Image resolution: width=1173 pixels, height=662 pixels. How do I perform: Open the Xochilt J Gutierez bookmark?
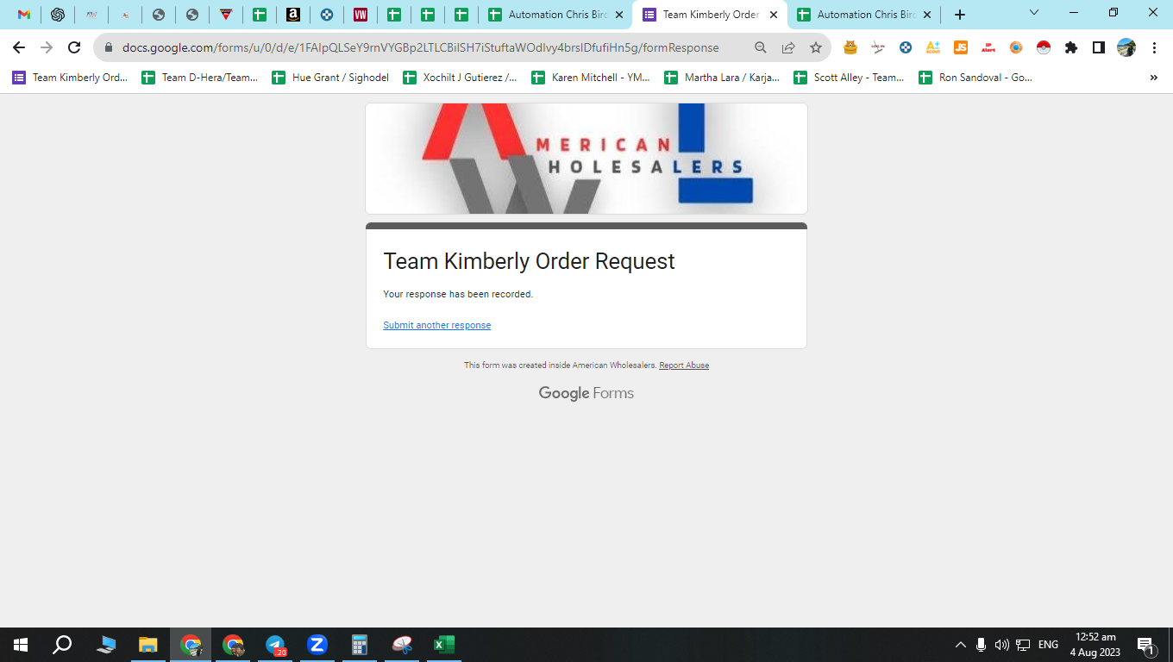point(461,78)
